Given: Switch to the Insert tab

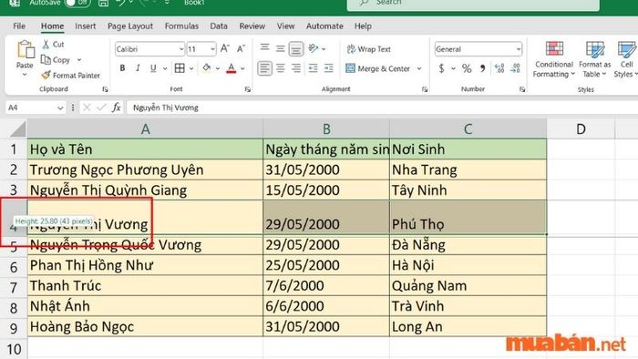Looking at the screenshot, I should pos(86,26).
